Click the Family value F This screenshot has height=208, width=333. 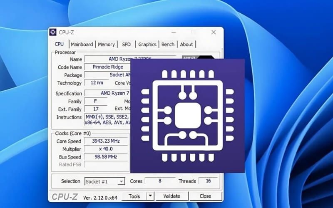[x=96, y=101]
